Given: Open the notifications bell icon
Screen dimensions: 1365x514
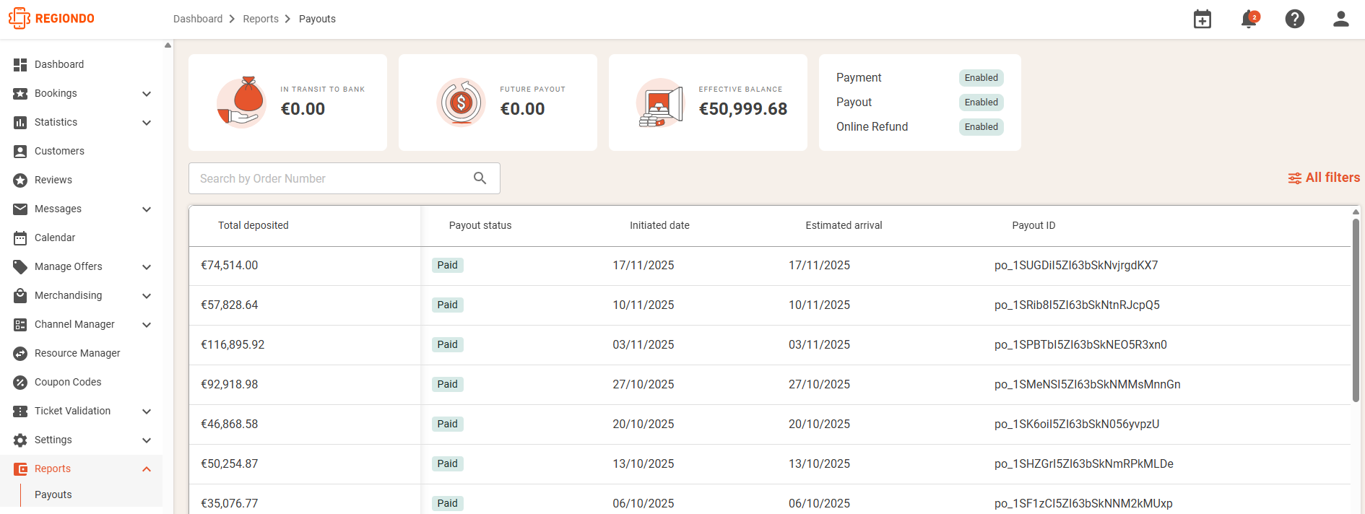Looking at the screenshot, I should [x=1249, y=19].
